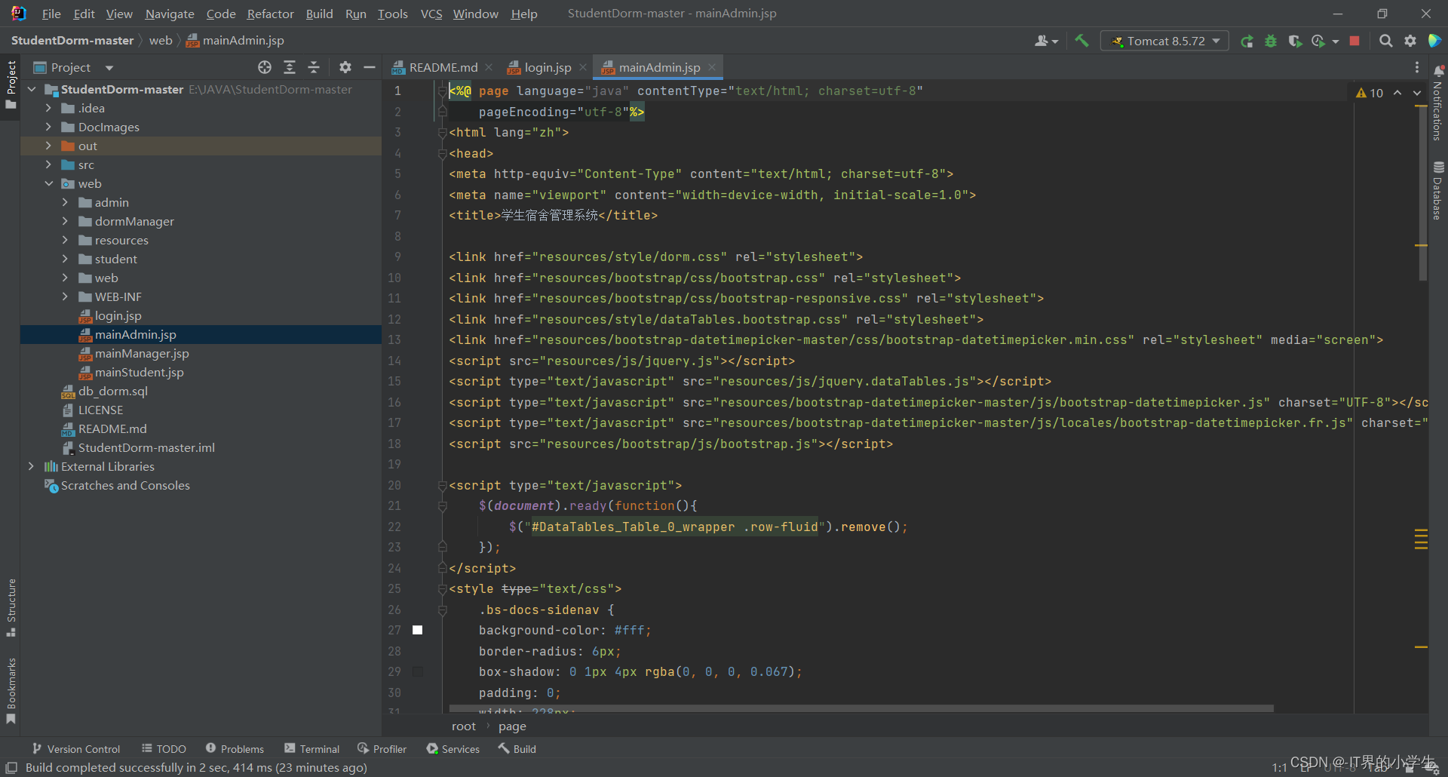
Task: Collapse All icon in Project panel header
Action: [314, 67]
